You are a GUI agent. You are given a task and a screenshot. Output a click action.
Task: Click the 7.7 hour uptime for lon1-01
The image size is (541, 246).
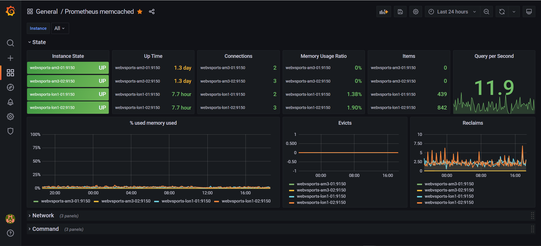tap(181, 94)
